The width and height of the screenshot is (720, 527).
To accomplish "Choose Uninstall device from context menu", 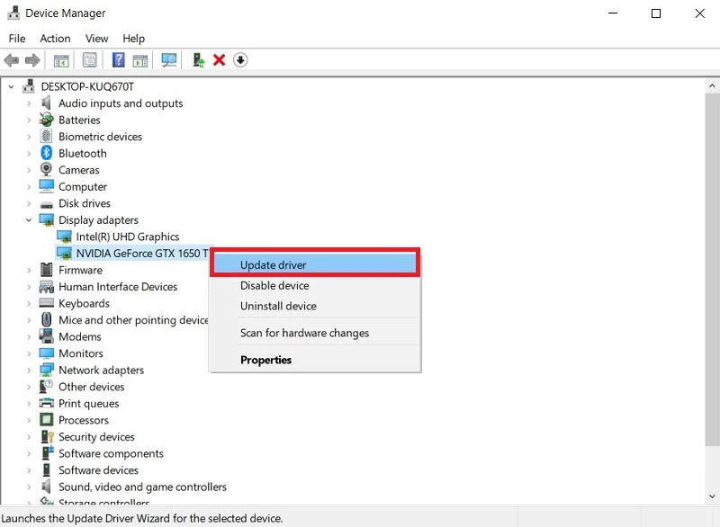I will (x=315, y=306).
